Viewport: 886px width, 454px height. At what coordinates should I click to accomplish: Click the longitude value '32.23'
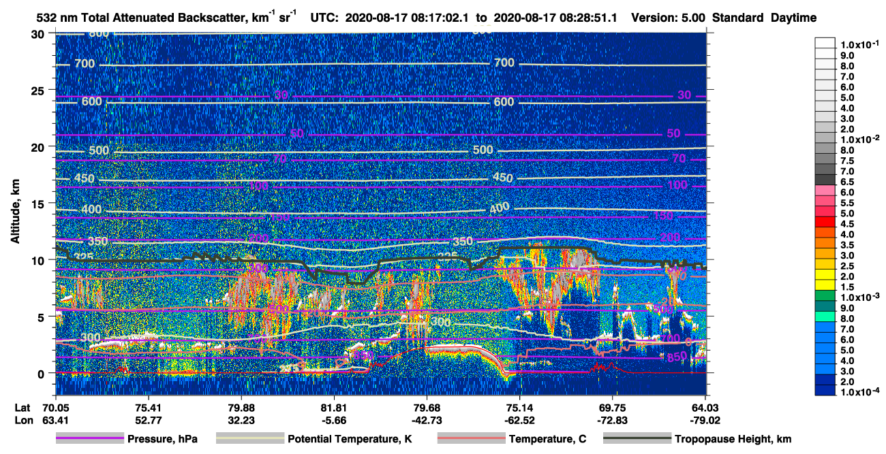(241, 420)
